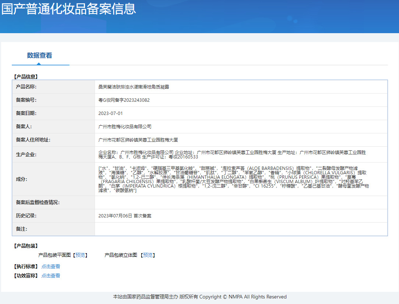This screenshot has width=399, height=304.
Task: Select product name 柔芙蘭洁肤排浊水漾嫩滑祛角质凝露
Action: 134,87
